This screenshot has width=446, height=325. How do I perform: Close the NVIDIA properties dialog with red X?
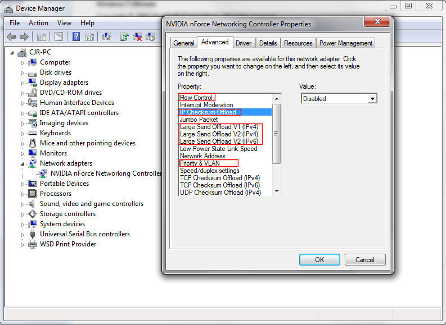[x=377, y=21]
